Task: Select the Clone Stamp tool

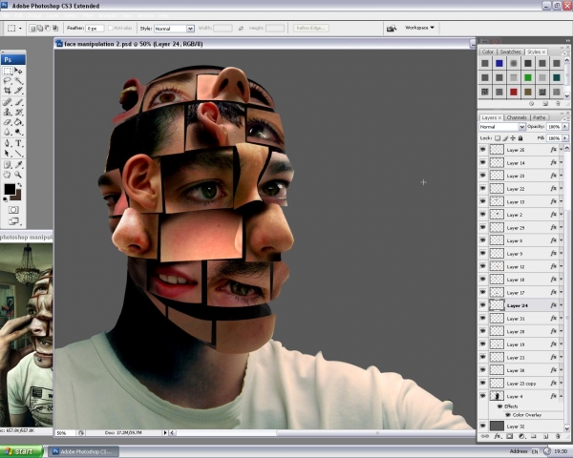Action: coord(8,113)
